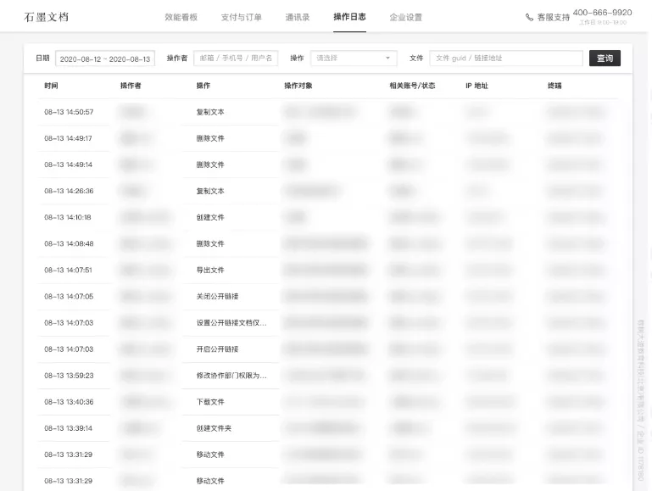Image resolution: width=652 pixels, height=491 pixels.
Task: Open the 效能看板 tab
Action: pyautogui.click(x=181, y=17)
